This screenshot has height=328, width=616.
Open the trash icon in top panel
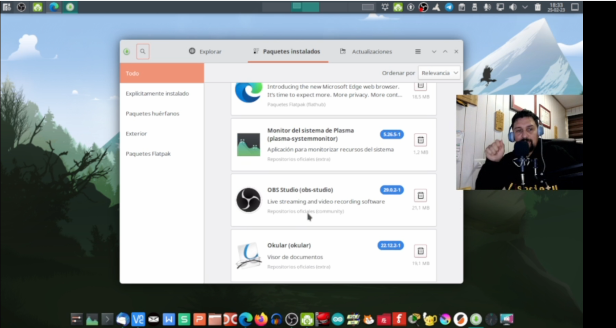(x=538, y=7)
